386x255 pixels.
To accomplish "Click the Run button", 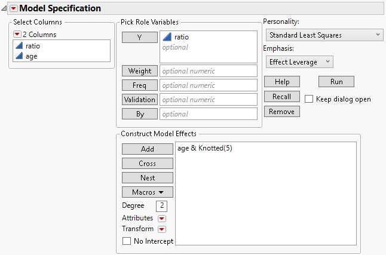I will click(x=336, y=82).
